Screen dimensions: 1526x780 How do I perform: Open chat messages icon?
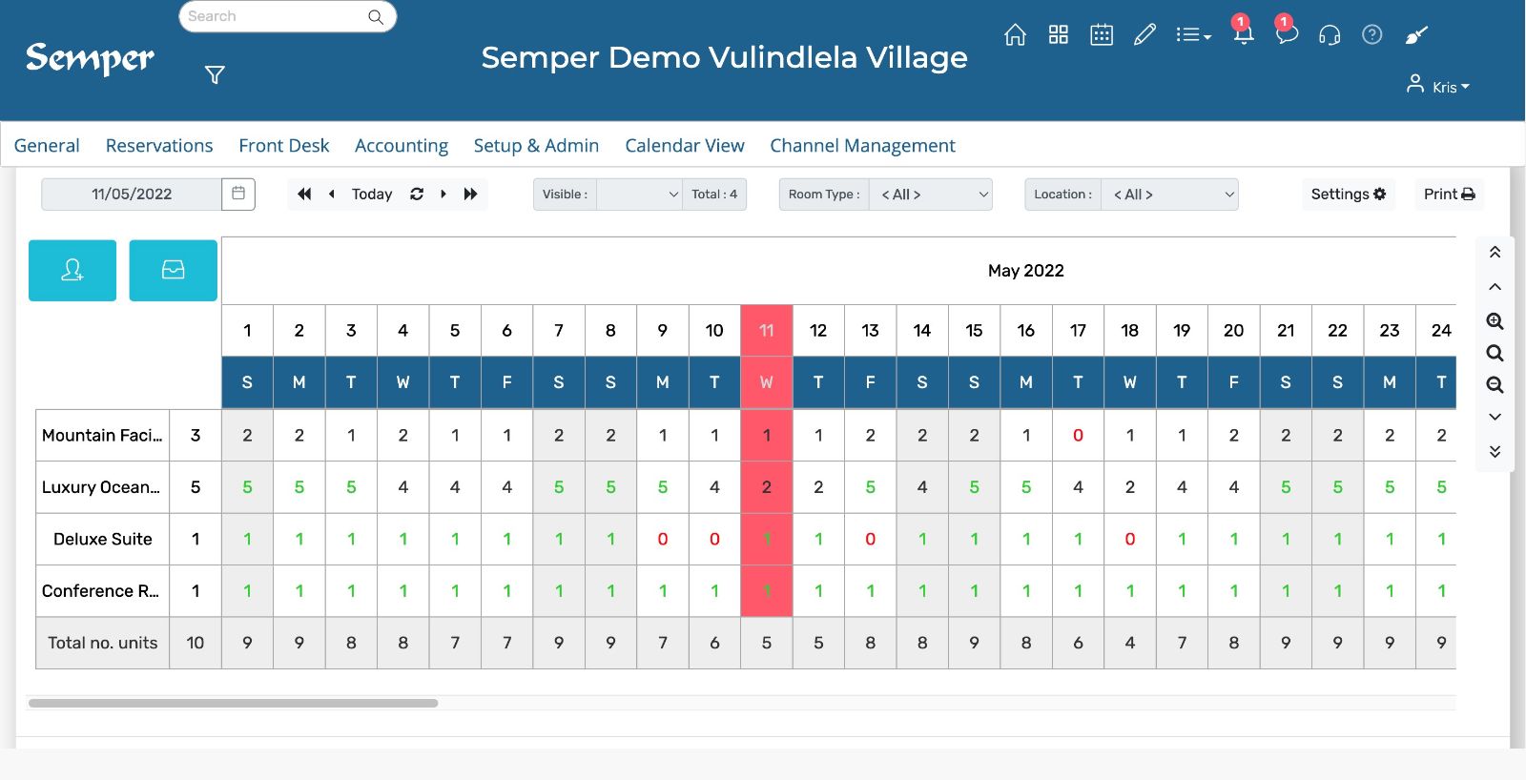click(x=1287, y=34)
